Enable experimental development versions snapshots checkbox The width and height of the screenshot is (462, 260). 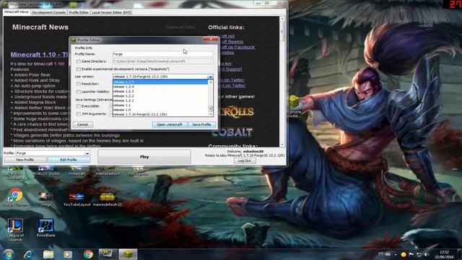pos(79,69)
